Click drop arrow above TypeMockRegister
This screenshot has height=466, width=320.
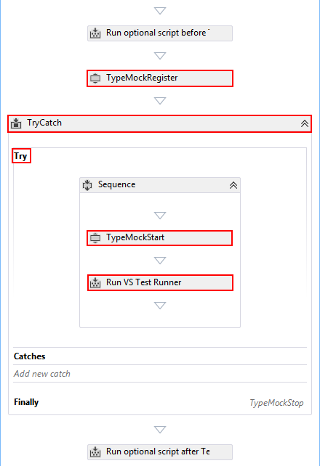tap(160, 56)
